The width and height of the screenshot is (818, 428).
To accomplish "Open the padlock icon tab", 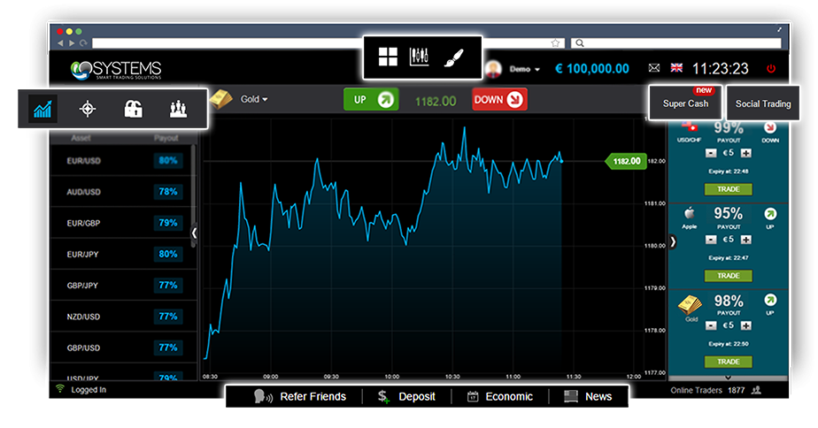I will coord(132,109).
